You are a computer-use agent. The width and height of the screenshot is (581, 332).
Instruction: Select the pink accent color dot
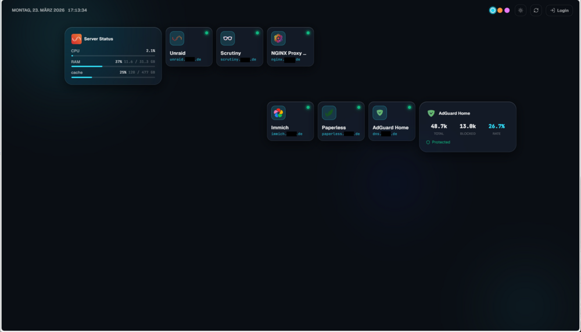[x=507, y=10]
